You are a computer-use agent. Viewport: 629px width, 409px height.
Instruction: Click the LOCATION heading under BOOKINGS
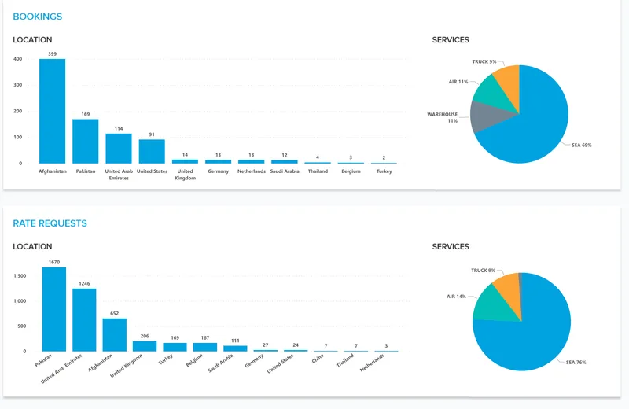tap(32, 40)
